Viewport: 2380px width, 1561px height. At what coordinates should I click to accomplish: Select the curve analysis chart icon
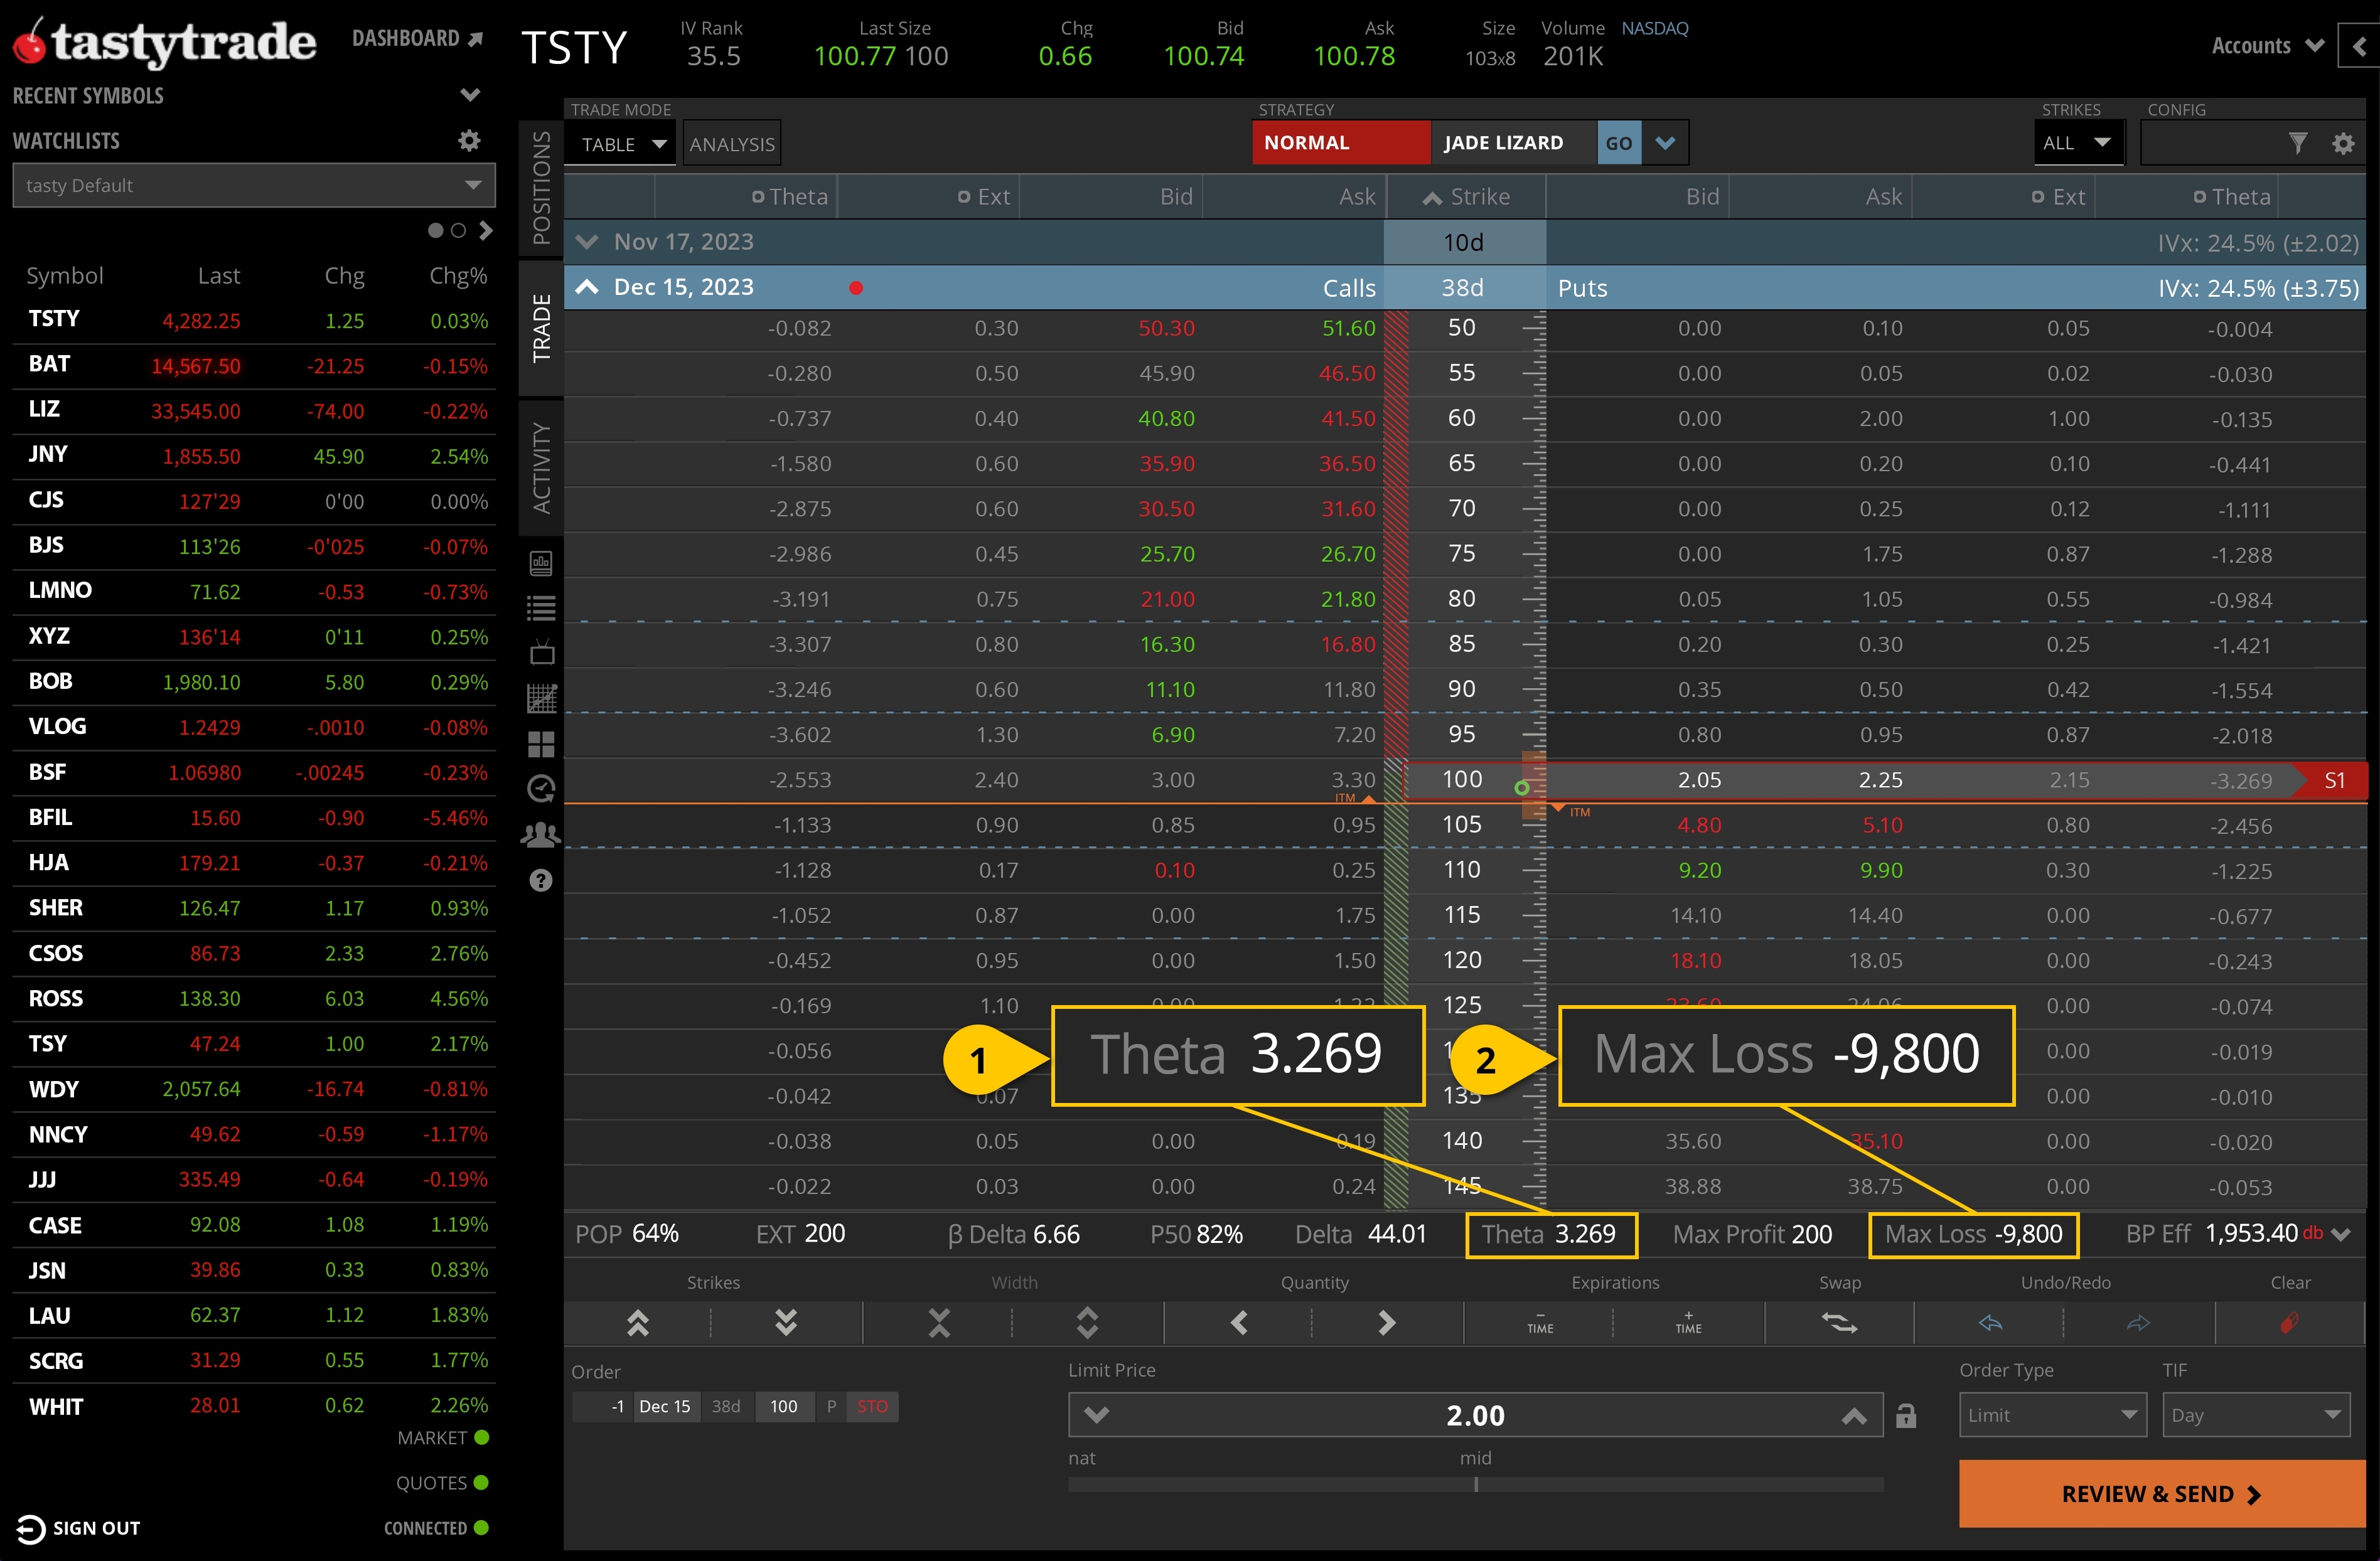click(x=541, y=698)
